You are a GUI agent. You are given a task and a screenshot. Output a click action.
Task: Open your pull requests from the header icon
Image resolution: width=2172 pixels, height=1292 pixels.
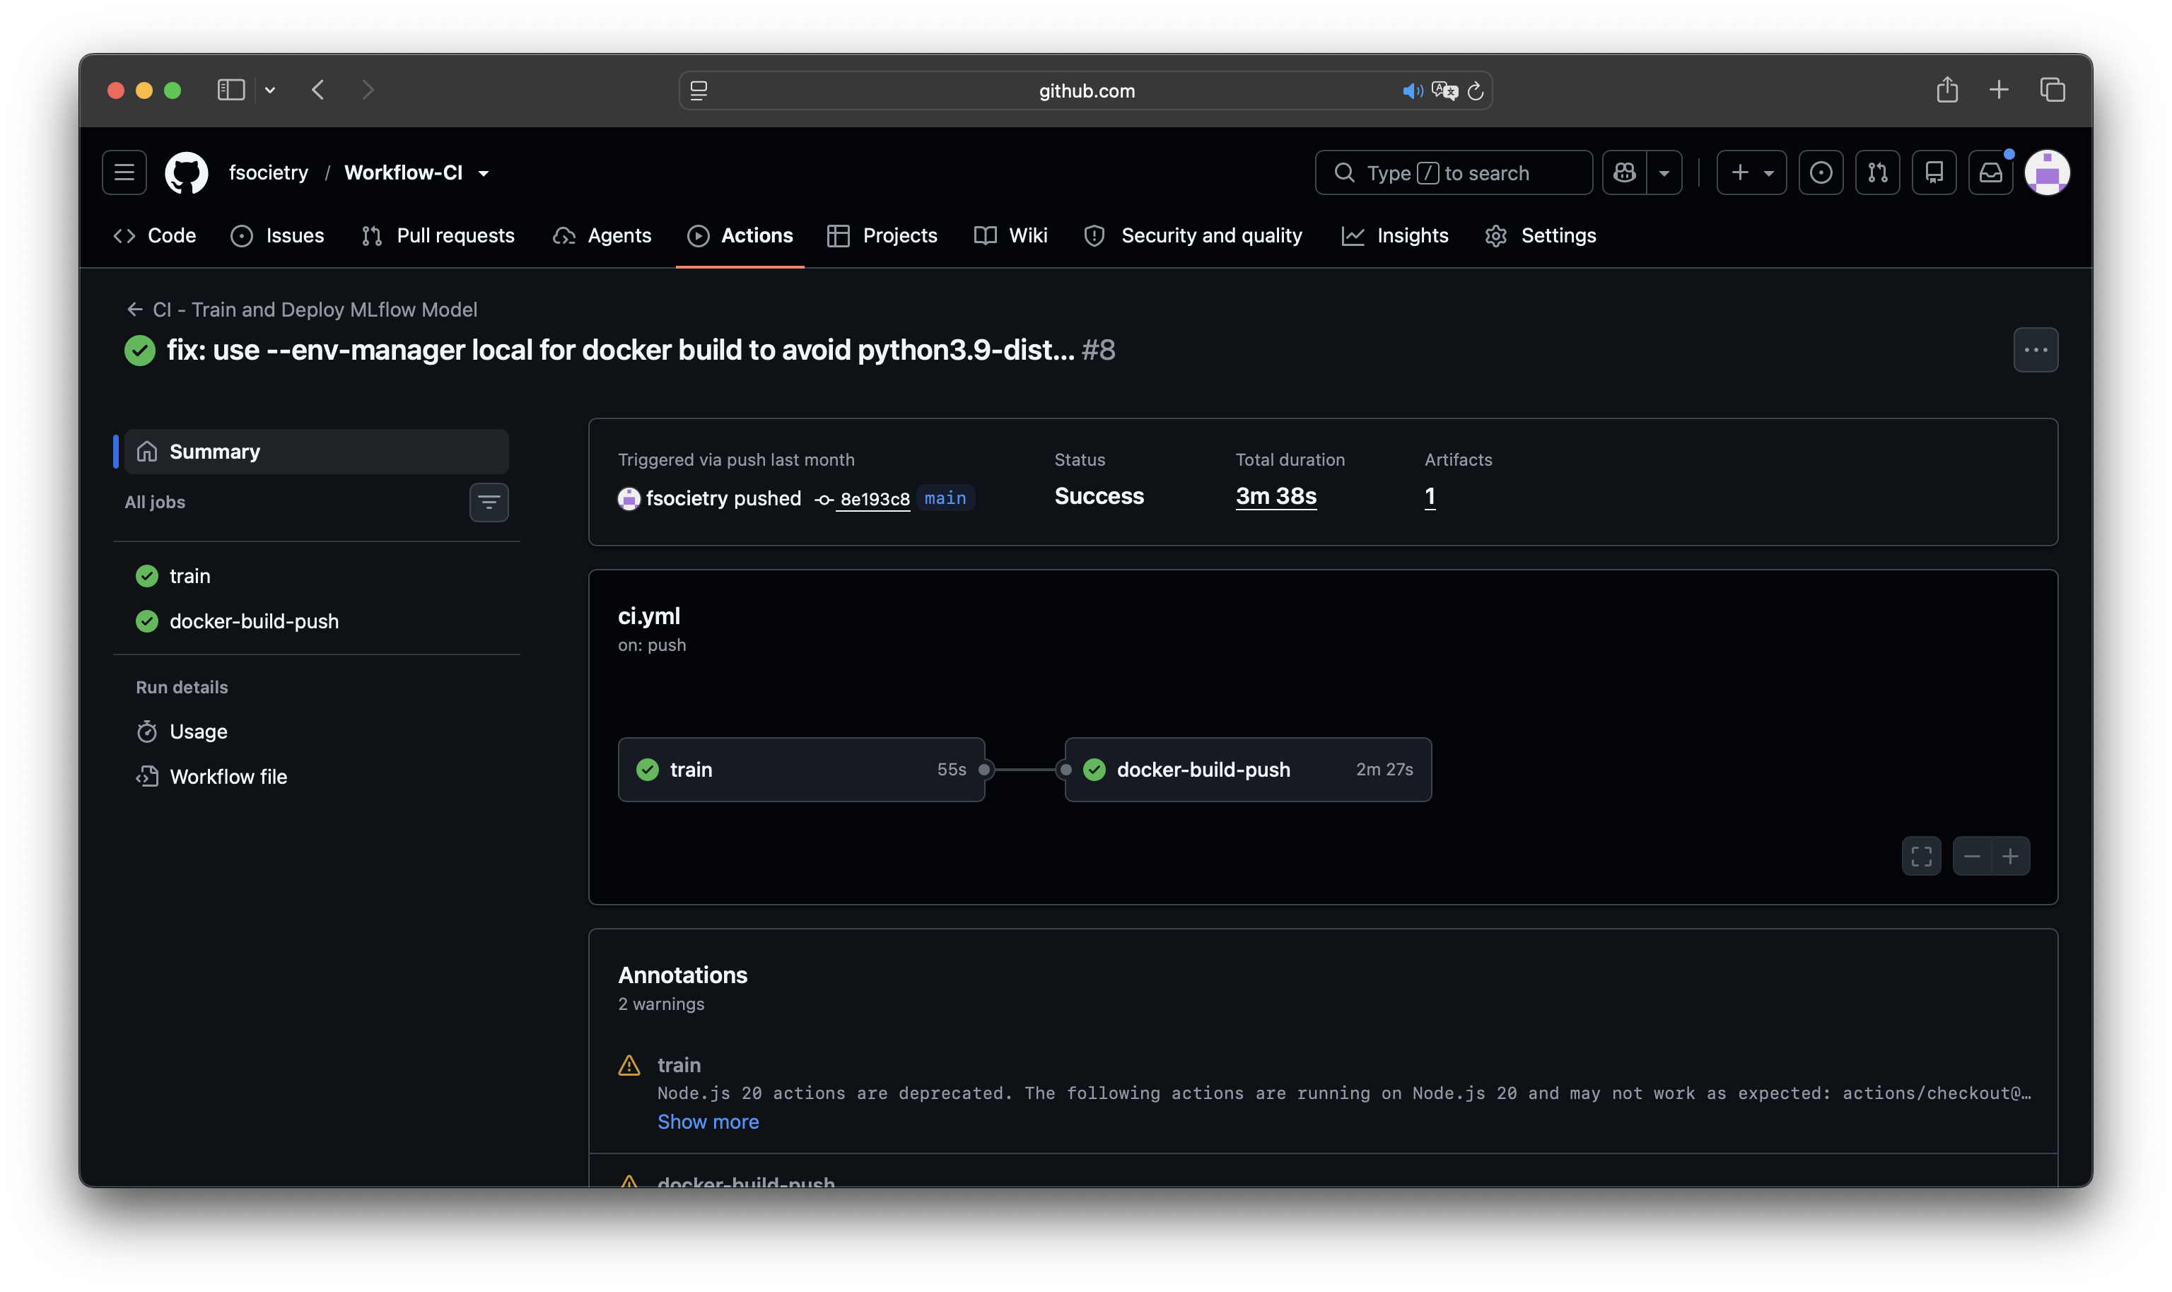1878,172
